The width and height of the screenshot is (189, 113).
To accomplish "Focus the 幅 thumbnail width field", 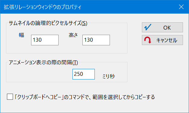I will 45,40.
